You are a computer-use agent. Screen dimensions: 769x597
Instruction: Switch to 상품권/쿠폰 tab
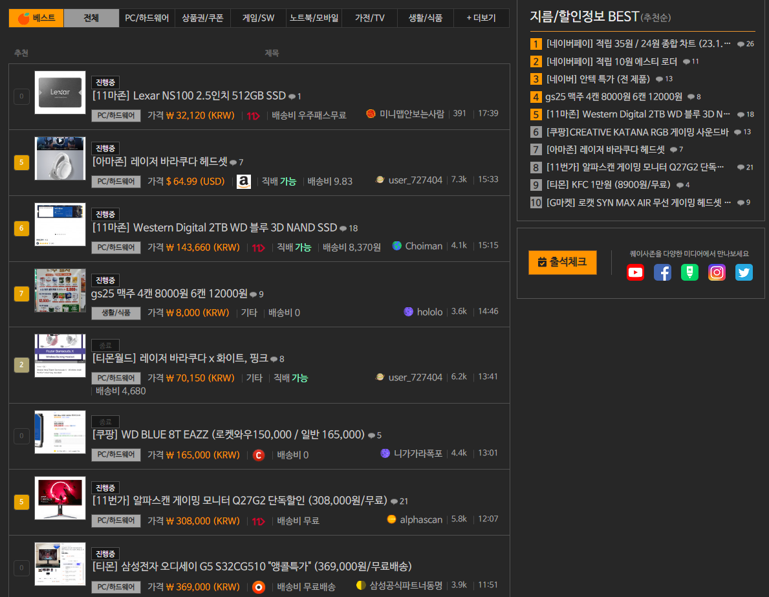point(202,18)
